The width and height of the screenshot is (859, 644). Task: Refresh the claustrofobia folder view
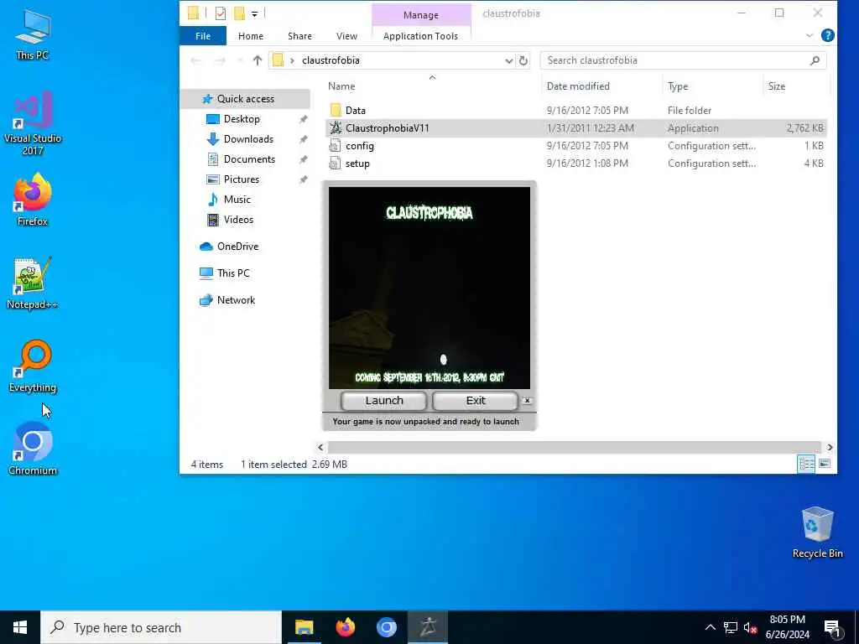pyautogui.click(x=523, y=60)
